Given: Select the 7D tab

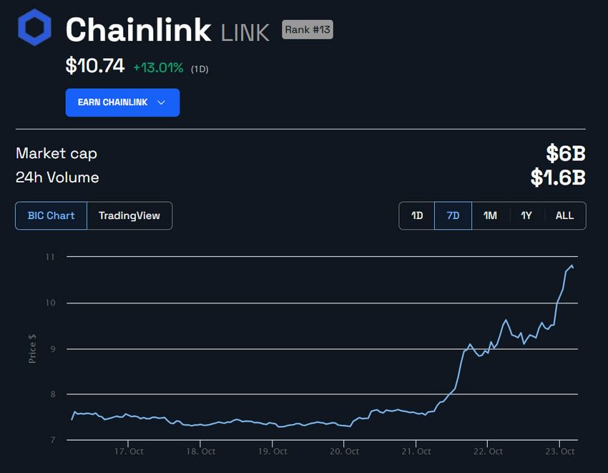Looking at the screenshot, I should tap(453, 215).
